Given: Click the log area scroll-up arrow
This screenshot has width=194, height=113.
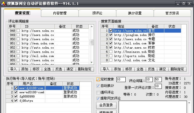Looking at the screenshot, I should [189, 103].
